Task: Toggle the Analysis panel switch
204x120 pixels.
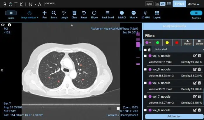Action: point(196,13)
